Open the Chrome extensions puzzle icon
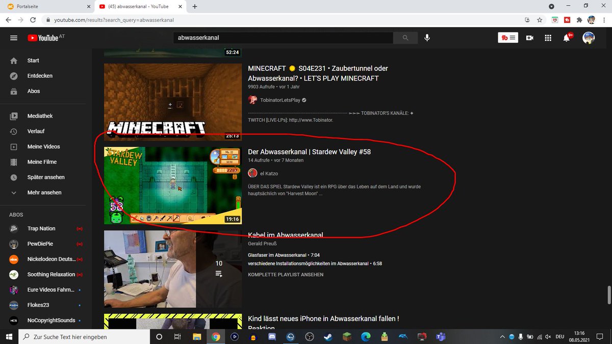 [579, 20]
